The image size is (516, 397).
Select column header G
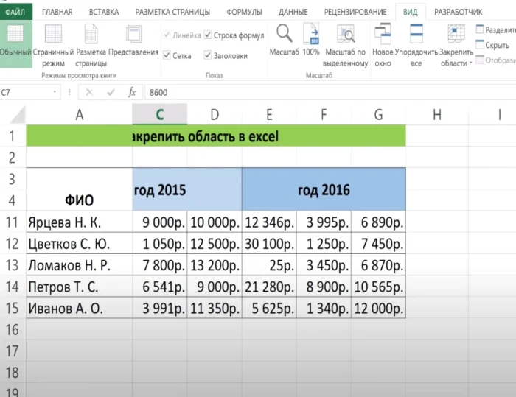(378, 114)
